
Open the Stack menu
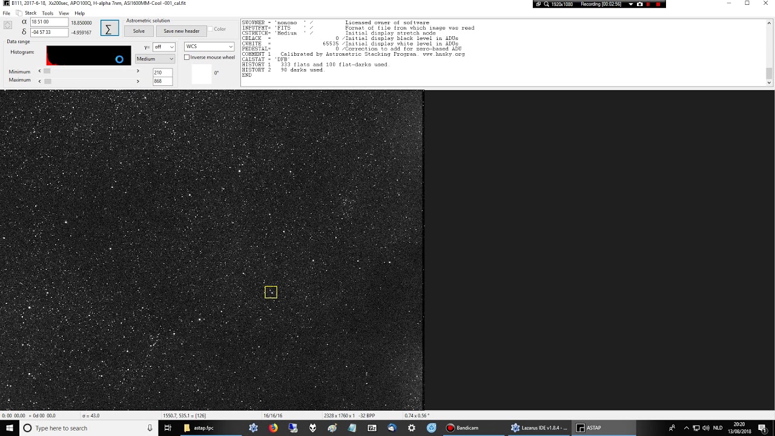(x=30, y=13)
